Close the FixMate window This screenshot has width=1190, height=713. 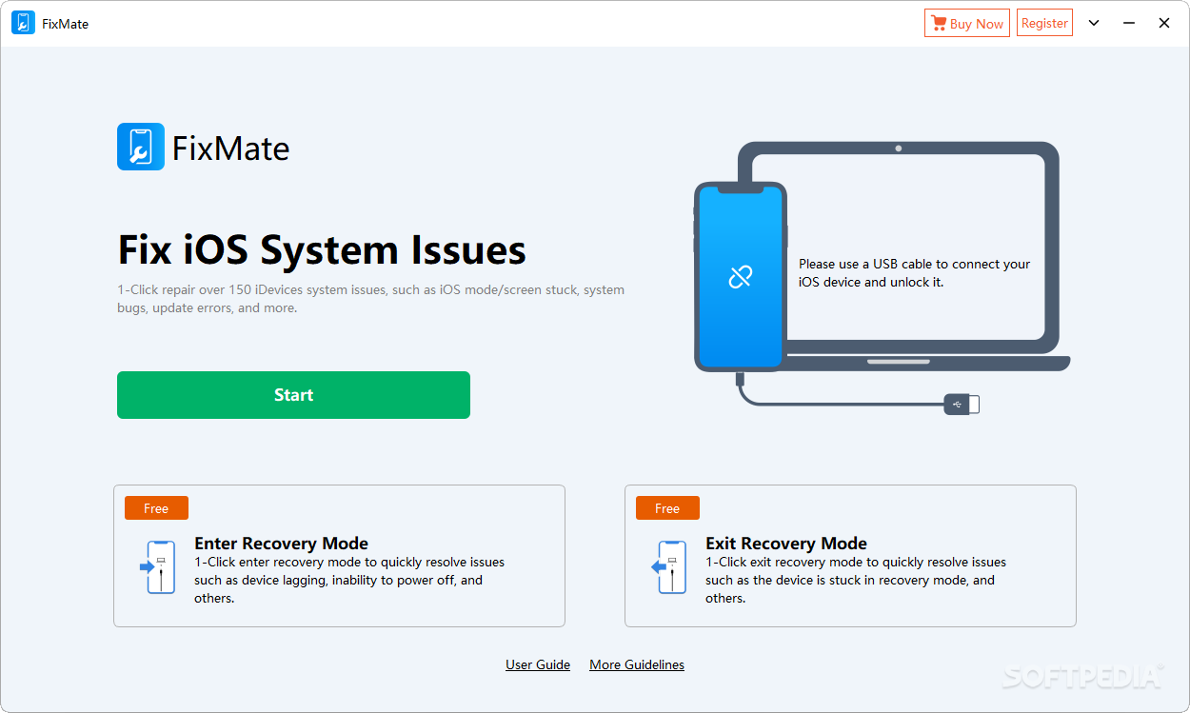(1163, 23)
